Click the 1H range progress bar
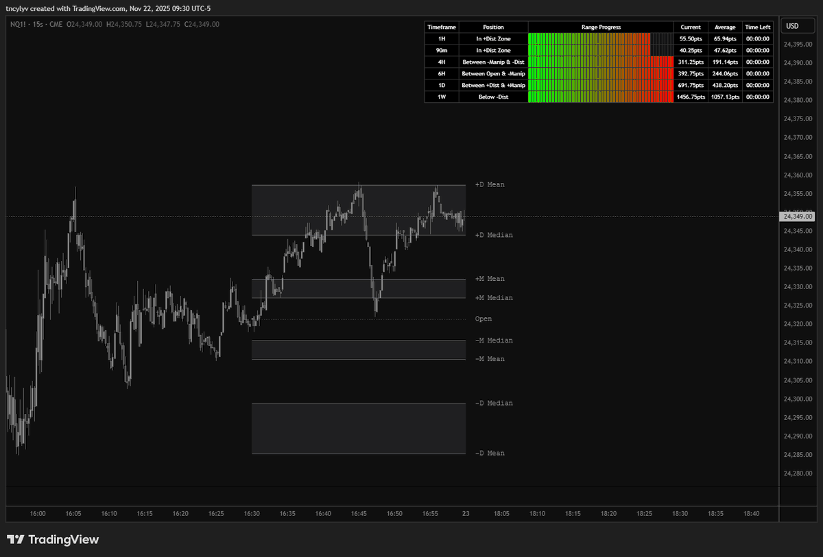The image size is (823, 557). (601, 39)
